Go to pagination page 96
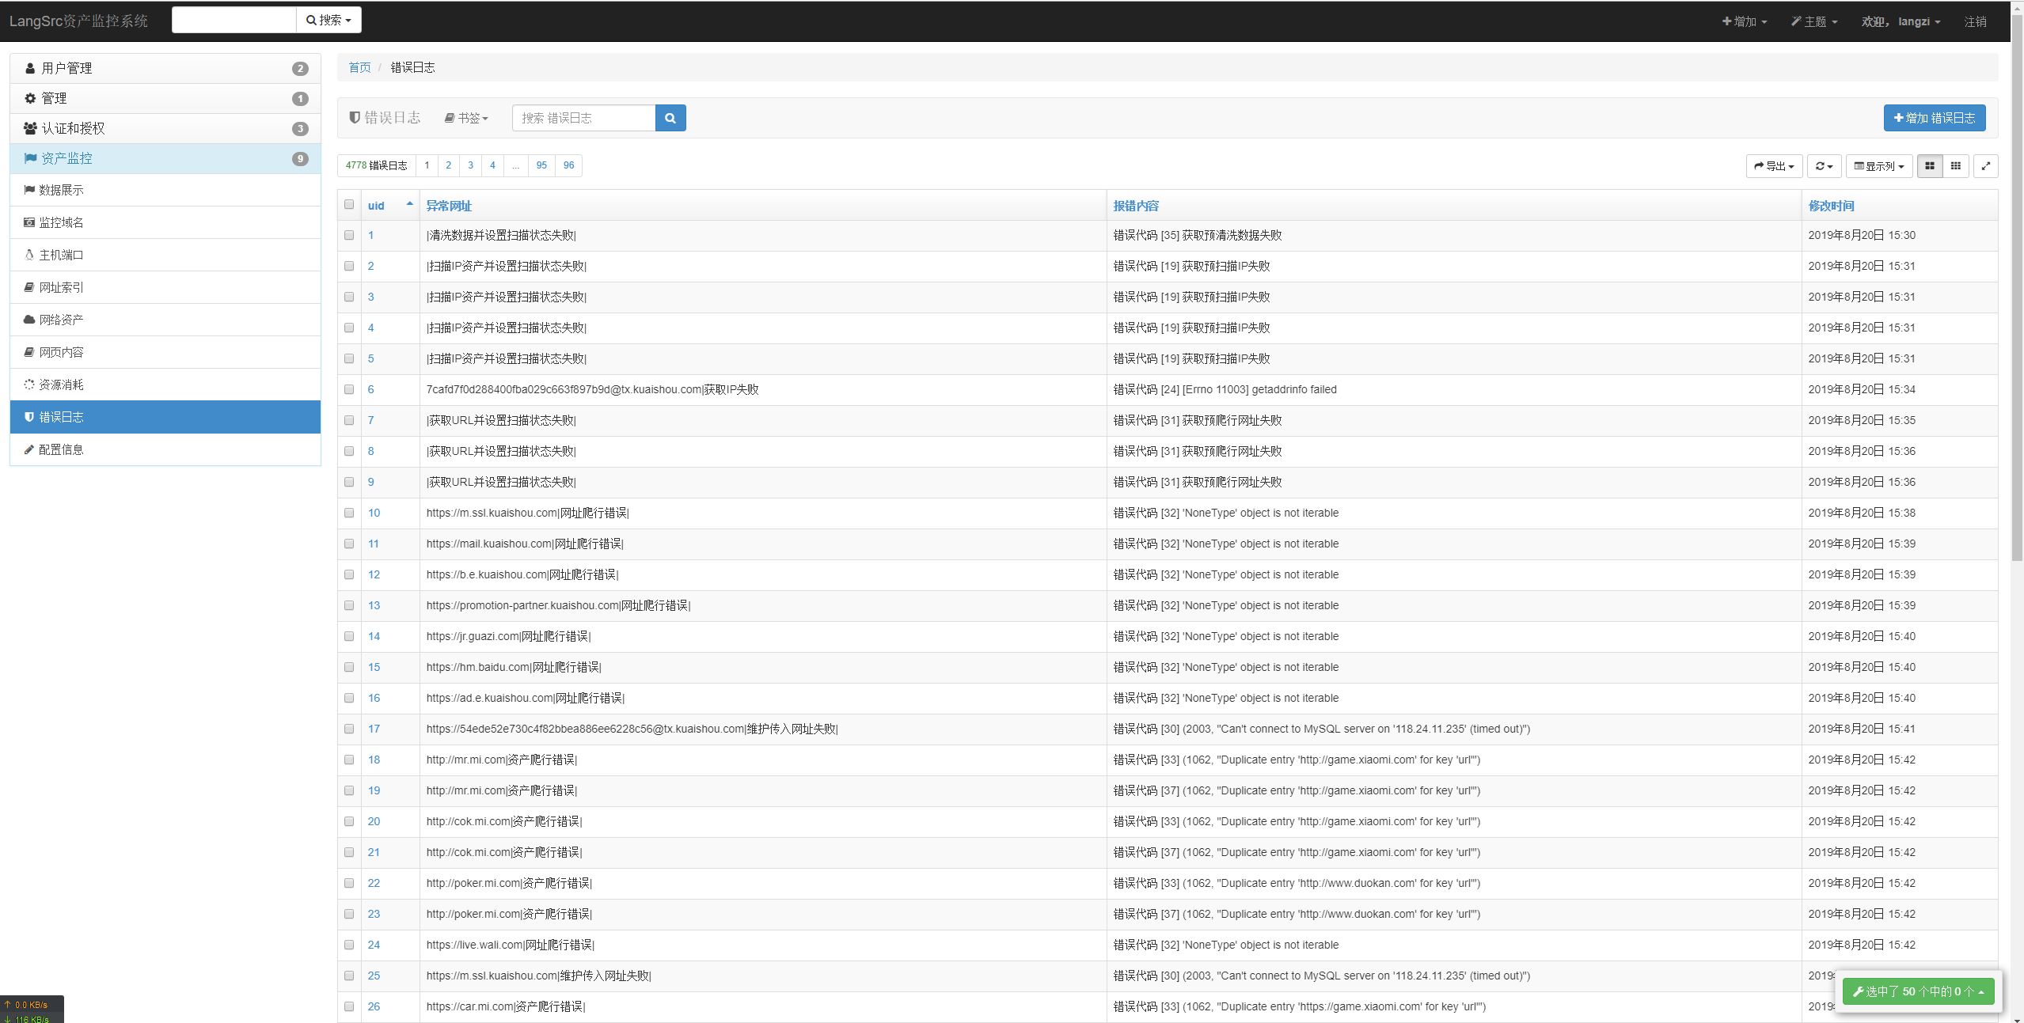This screenshot has width=2024, height=1023. pos(568,165)
